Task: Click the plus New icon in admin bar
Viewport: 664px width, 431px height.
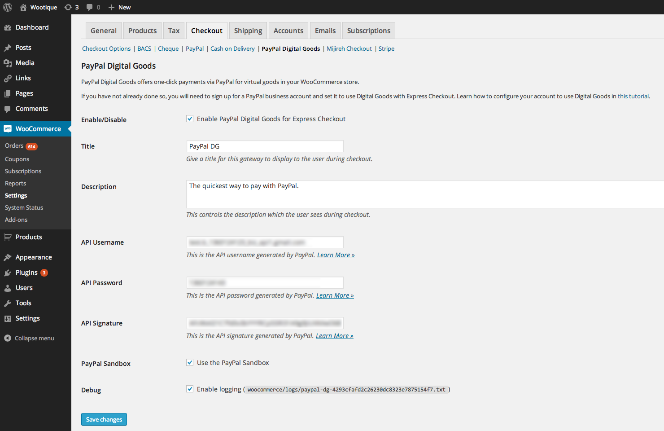Action: pos(112,7)
